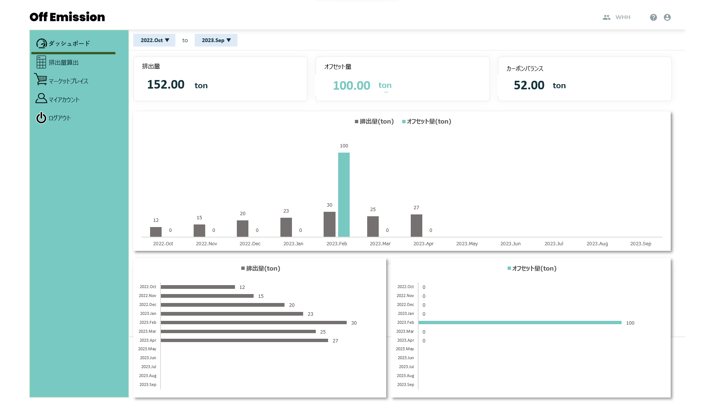Click the user profile icon top right
Screen dimensions: 715x402
(667, 17)
